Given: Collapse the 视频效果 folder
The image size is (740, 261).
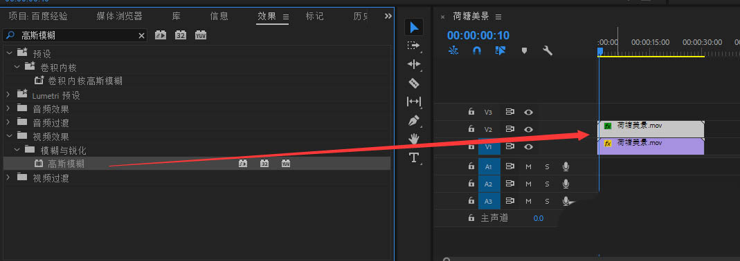Looking at the screenshot, I should [8, 137].
